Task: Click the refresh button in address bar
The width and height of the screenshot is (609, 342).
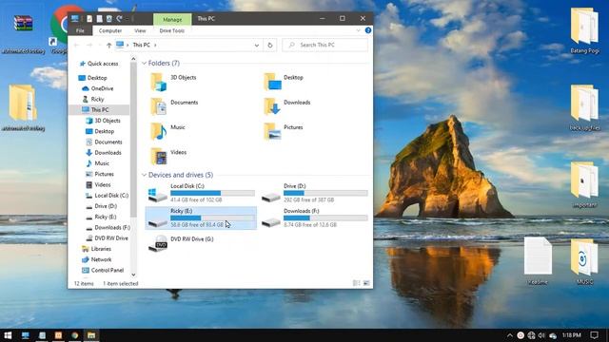Action: click(x=270, y=45)
